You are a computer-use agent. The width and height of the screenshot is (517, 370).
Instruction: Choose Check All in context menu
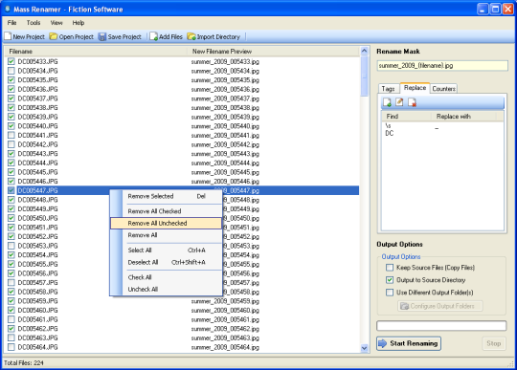pos(166,277)
